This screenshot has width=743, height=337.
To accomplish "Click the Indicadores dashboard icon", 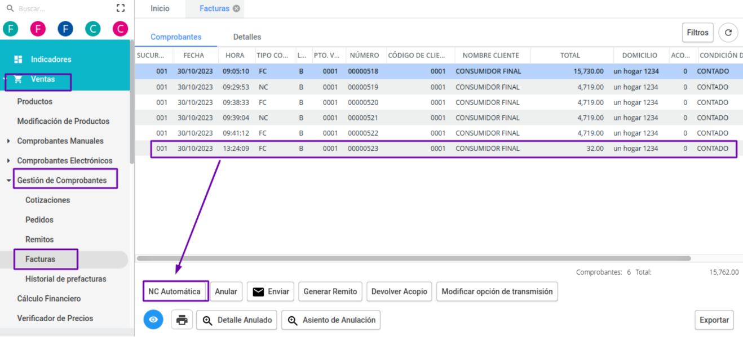I will click(18, 59).
